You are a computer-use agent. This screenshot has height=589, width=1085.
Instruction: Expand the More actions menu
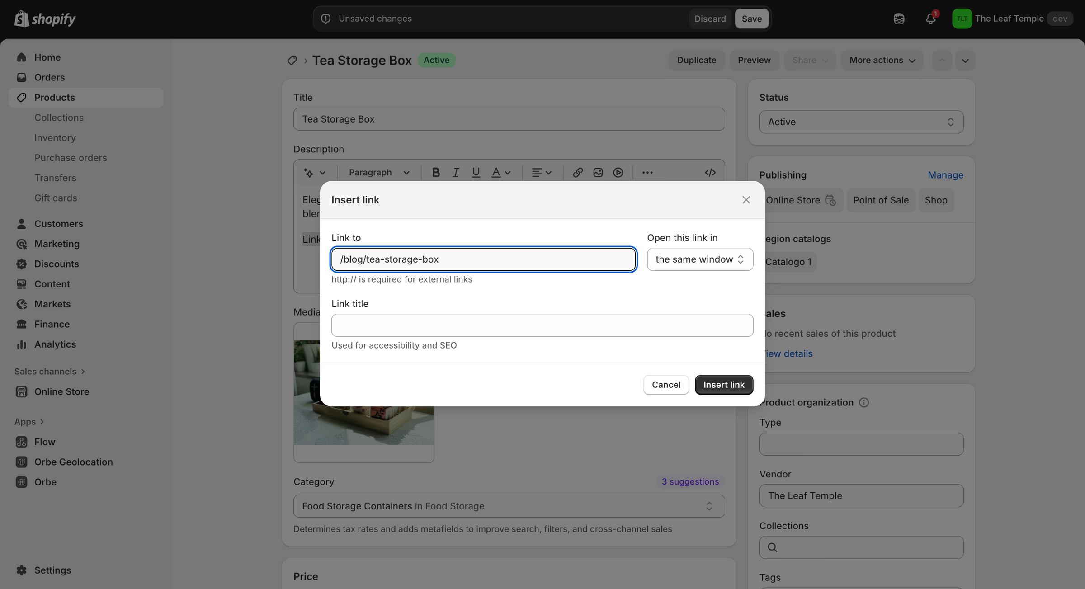882,60
